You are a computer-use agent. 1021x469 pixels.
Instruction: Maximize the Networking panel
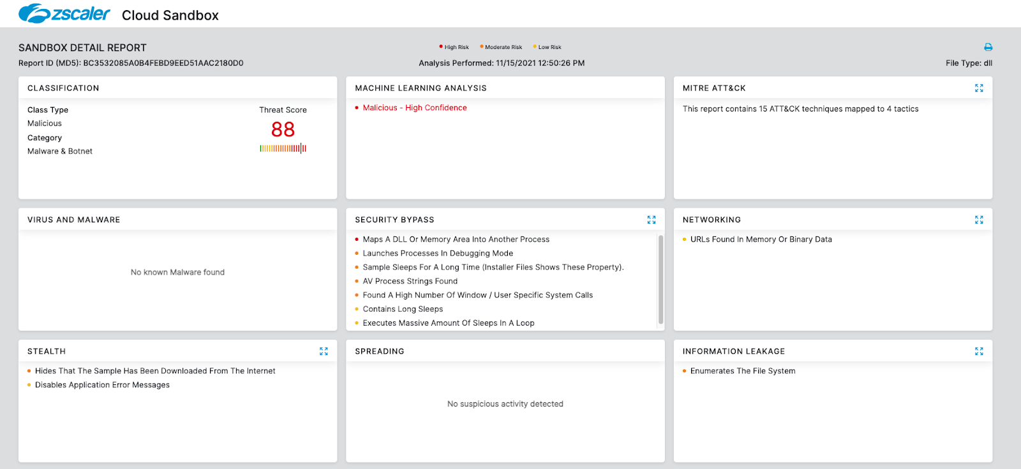(x=979, y=220)
